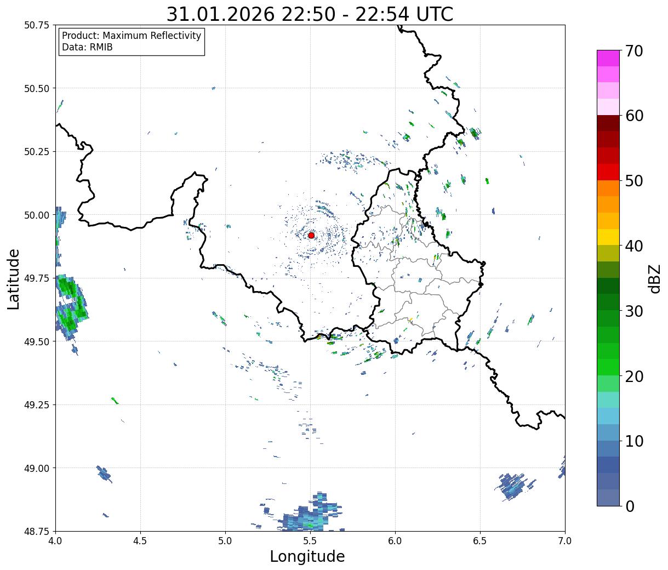Click the 5.5 longitude tick label

coord(310,540)
